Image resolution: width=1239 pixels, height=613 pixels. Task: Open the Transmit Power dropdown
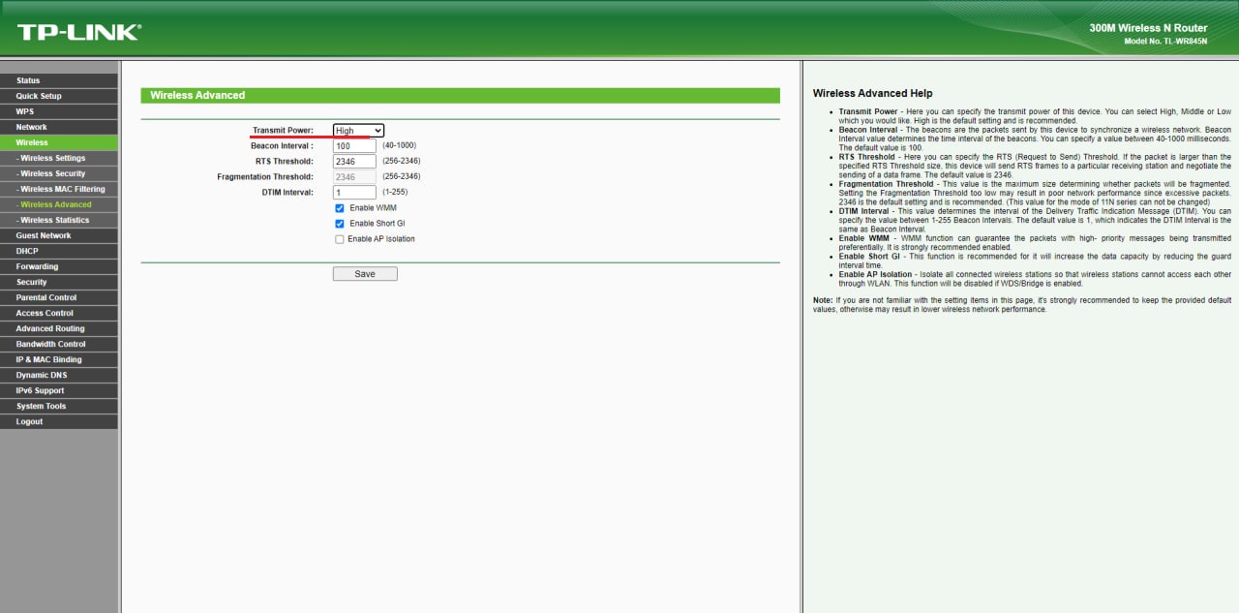(x=358, y=131)
